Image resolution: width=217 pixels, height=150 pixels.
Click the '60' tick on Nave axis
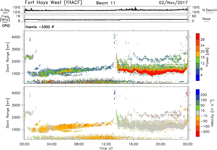194,16
